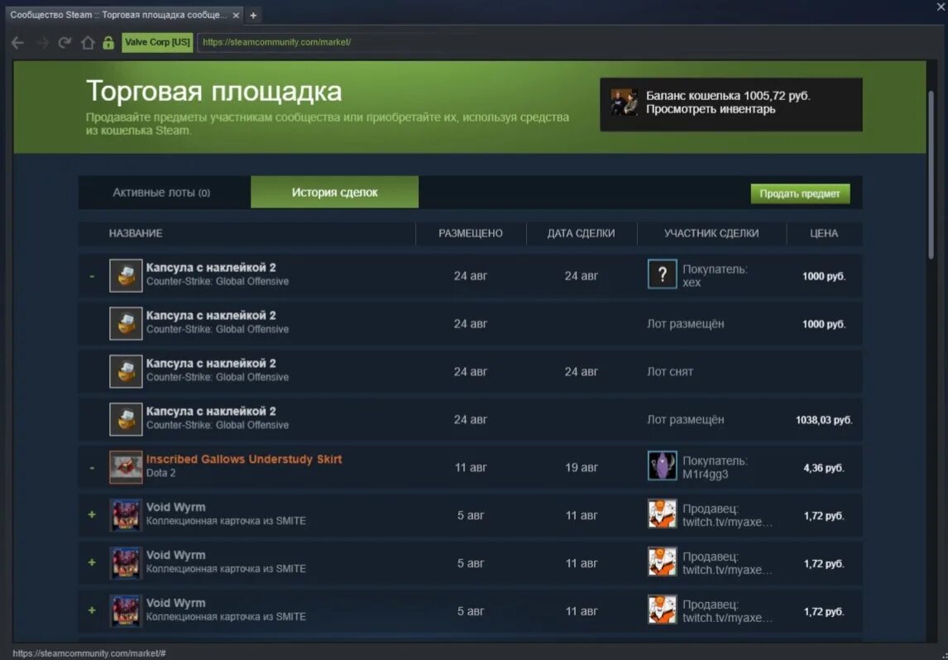Viewport: 948px width, 660px height.
Task: Click the ЦЕНА column header
Action: click(823, 233)
